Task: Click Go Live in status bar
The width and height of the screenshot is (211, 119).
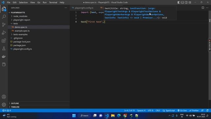Action: [182, 110]
